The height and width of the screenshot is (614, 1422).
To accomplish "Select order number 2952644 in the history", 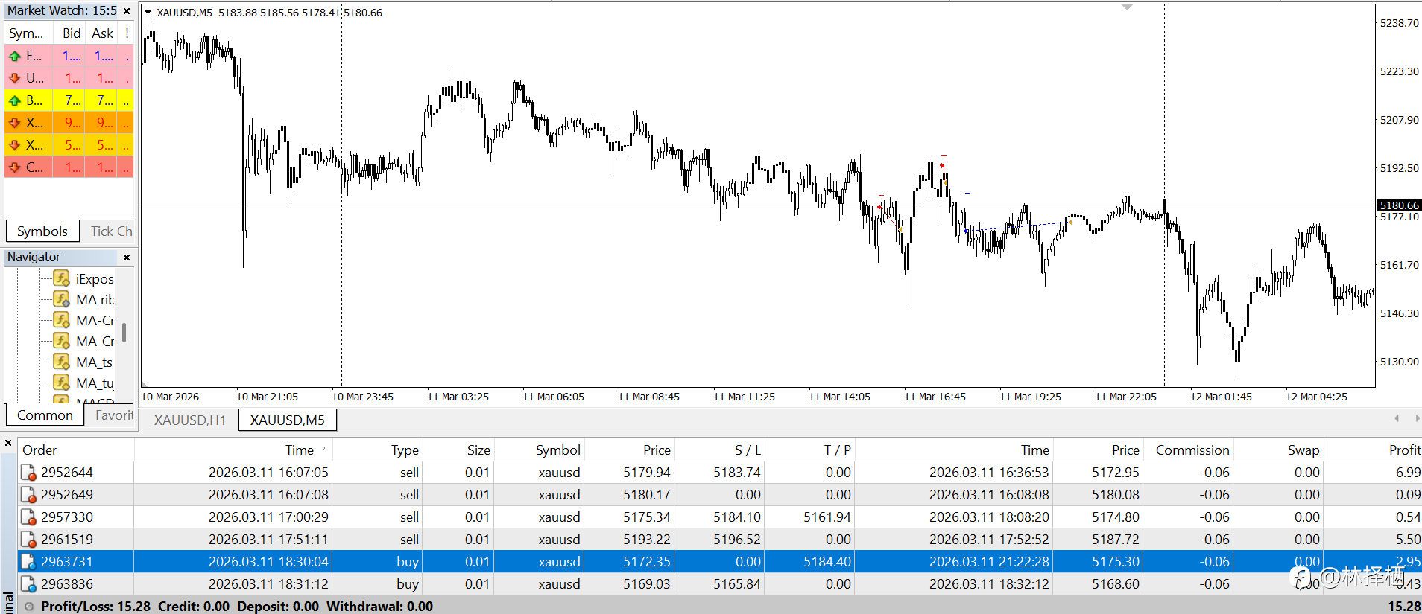I will point(67,473).
